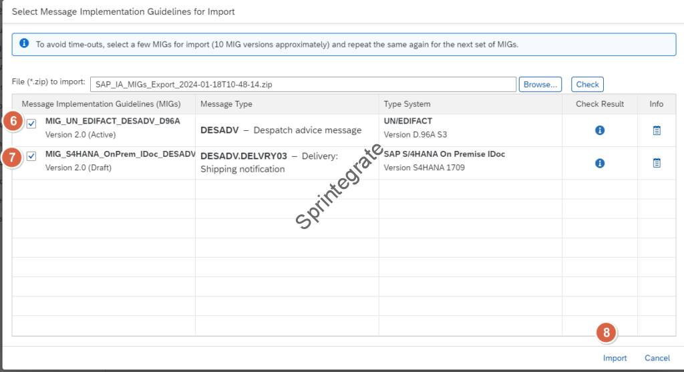Viewport: 684px width, 372px height.
Task: Uncheck MIG_S4HANA_OnPrem_IDoc_DESADV checkbox
Action: [31, 156]
